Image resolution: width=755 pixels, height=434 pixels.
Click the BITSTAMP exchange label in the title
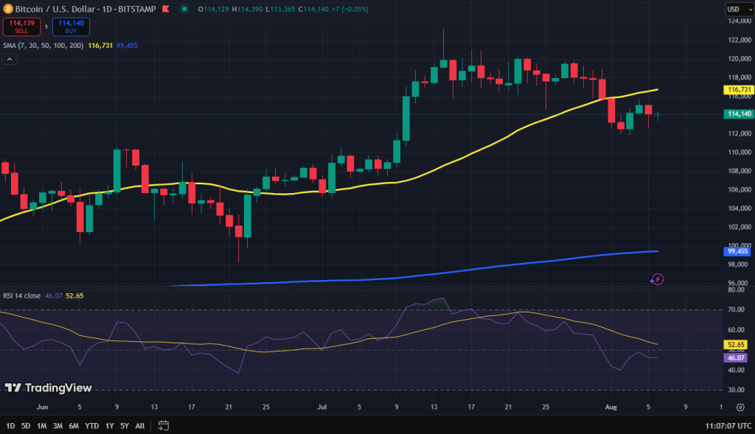point(136,9)
